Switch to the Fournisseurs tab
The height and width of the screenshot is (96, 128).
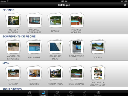[x=98, y=93]
